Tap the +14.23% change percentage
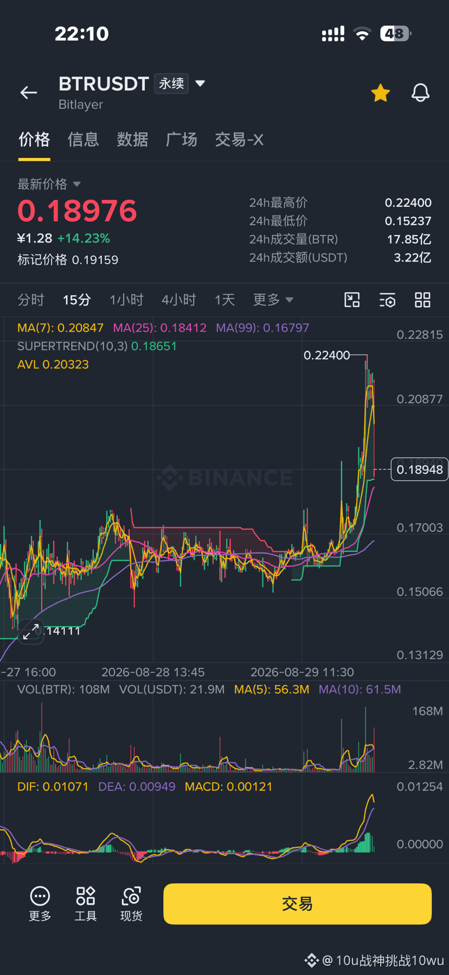This screenshot has width=449, height=975. pyautogui.click(x=84, y=238)
